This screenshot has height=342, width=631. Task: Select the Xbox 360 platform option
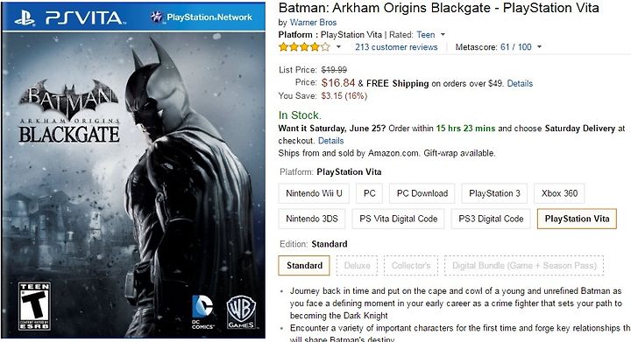coord(559,193)
